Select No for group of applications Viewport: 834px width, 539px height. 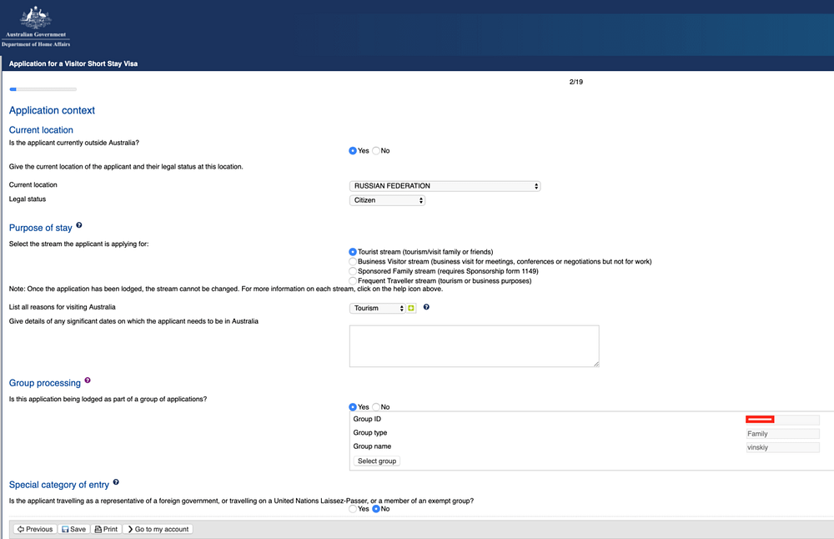tap(376, 407)
